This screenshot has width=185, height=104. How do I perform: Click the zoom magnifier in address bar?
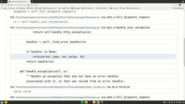[x=173, y=5]
